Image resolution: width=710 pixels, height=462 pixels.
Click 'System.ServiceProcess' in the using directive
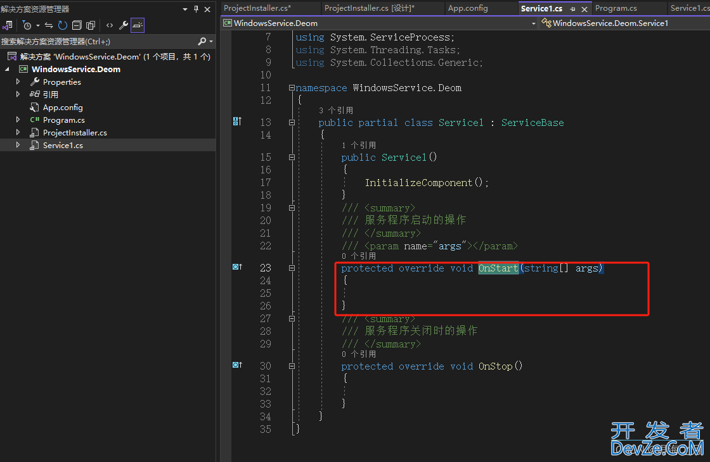pyautogui.click(x=390, y=37)
